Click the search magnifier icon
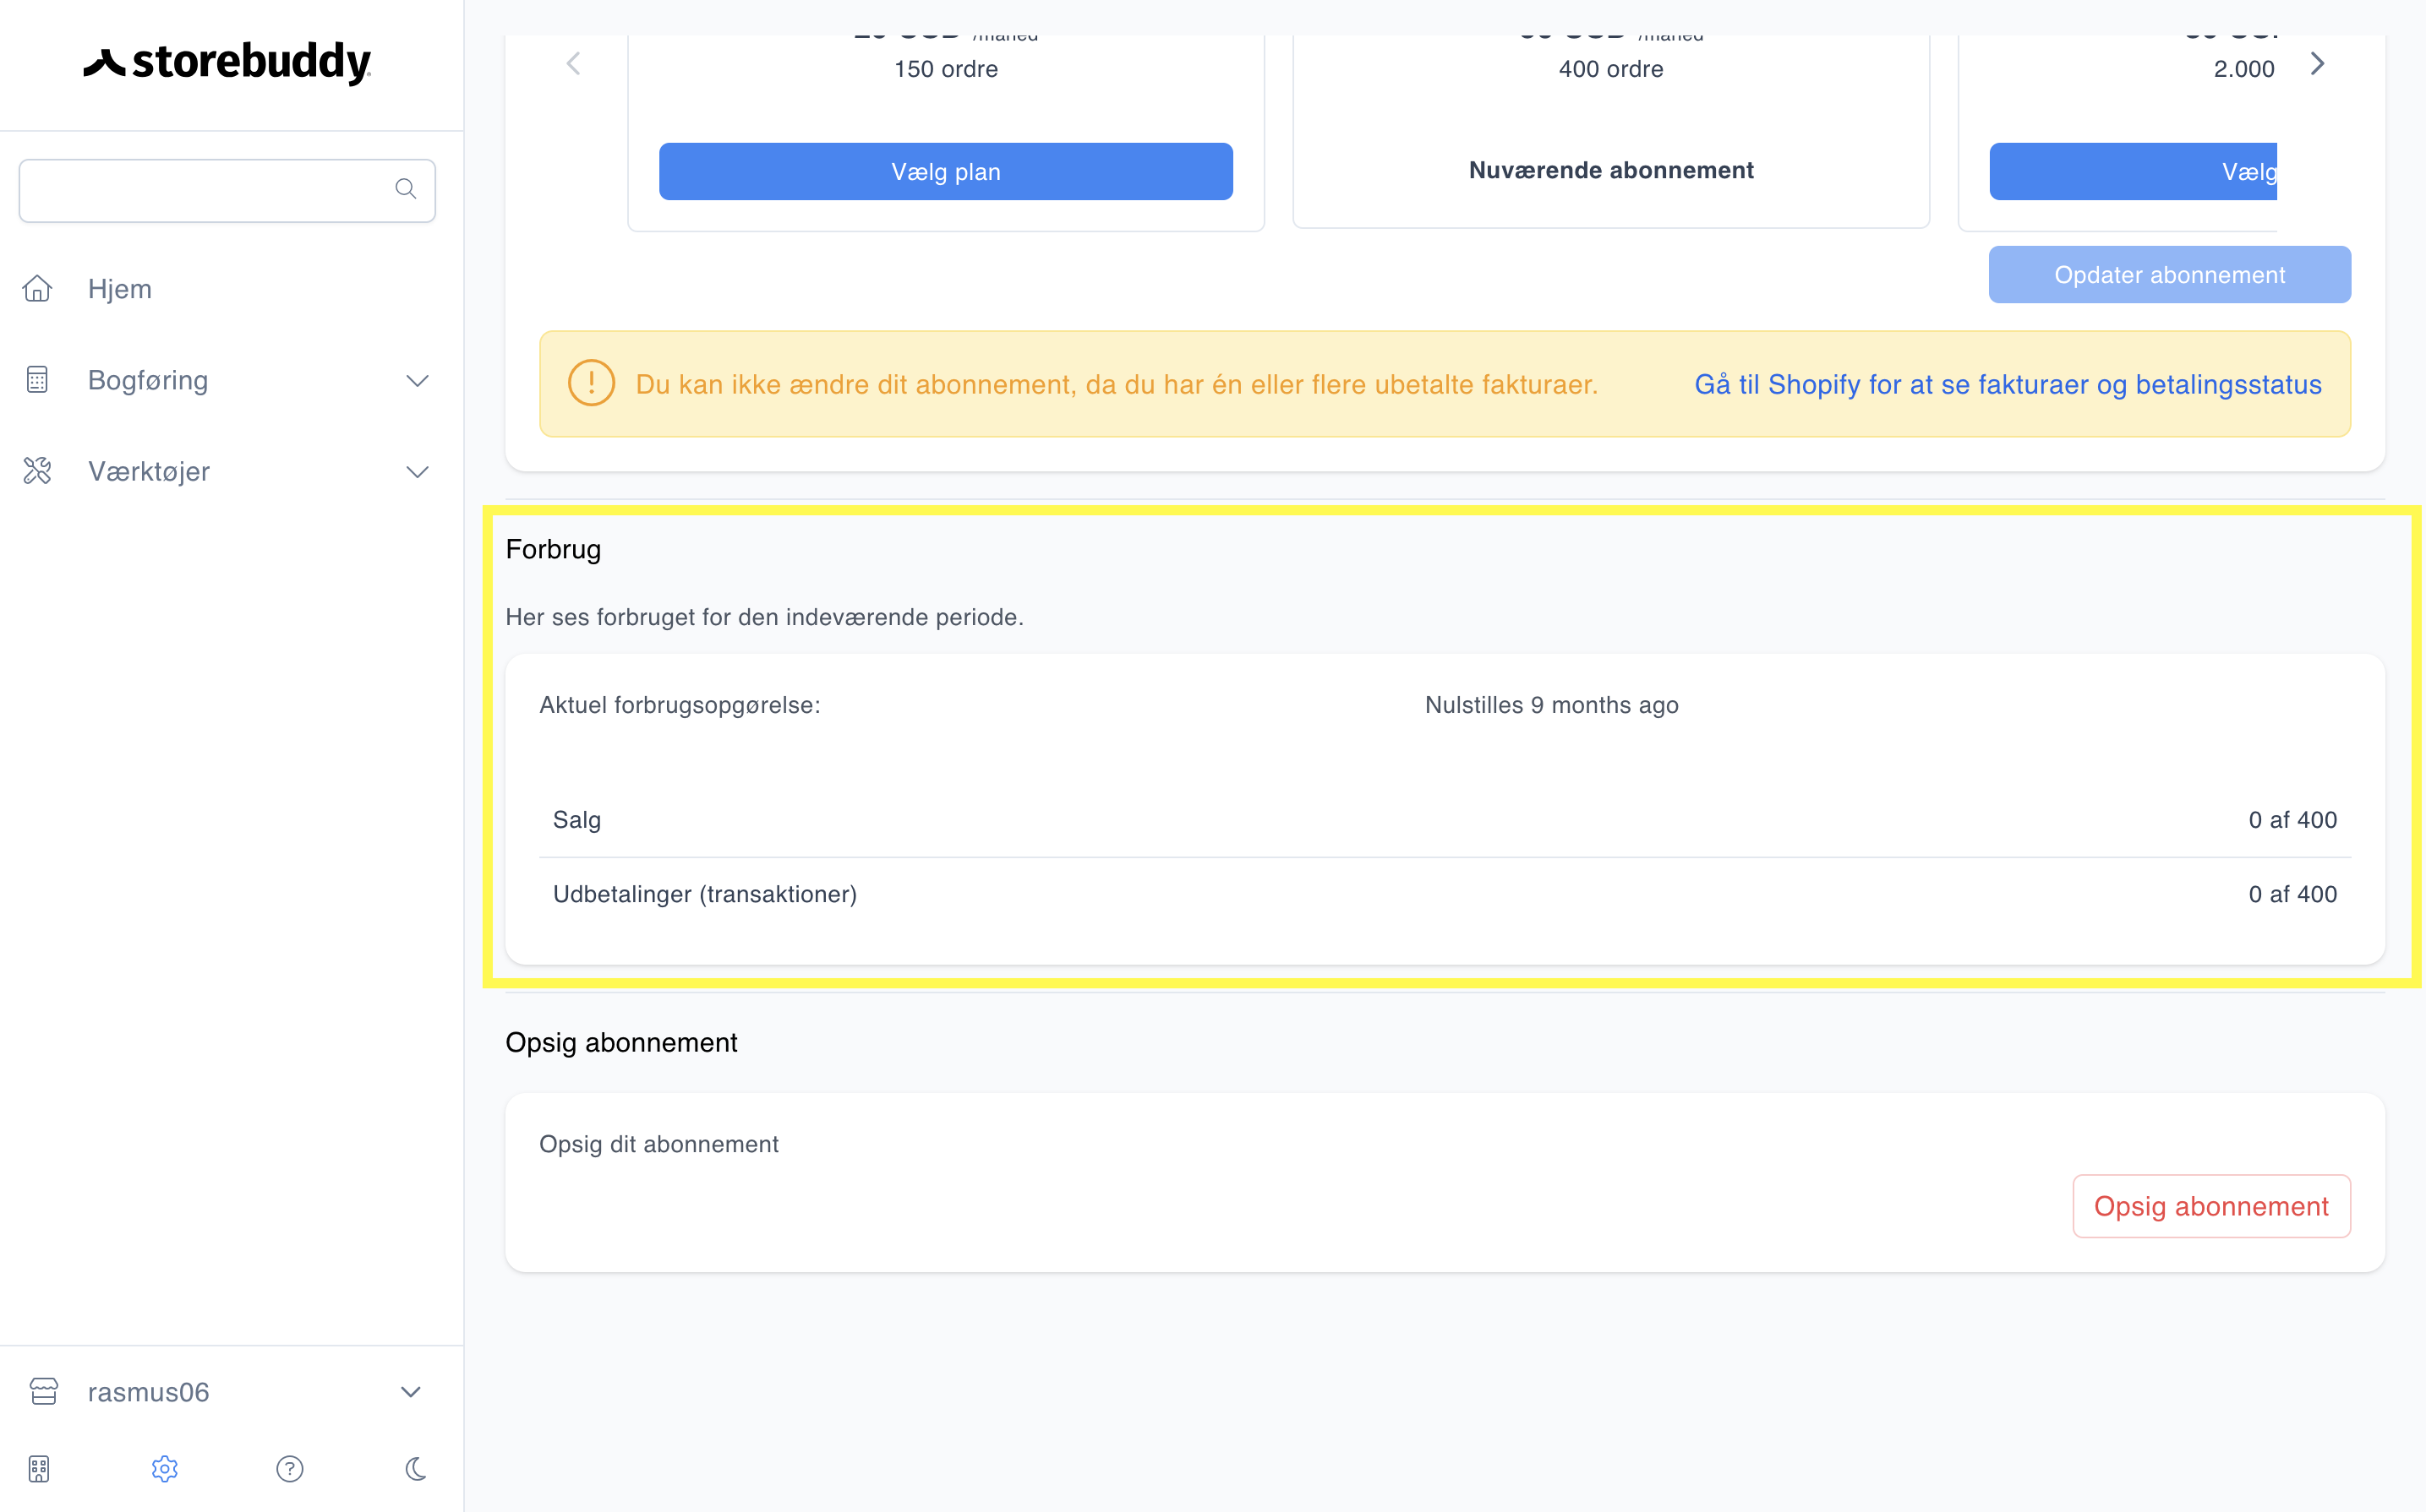 [x=405, y=189]
